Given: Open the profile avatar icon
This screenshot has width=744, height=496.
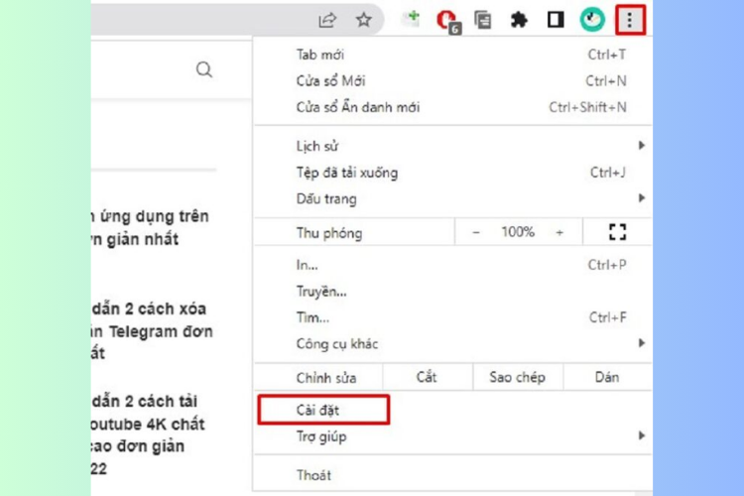Looking at the screenshot, I should click(592, 20).
